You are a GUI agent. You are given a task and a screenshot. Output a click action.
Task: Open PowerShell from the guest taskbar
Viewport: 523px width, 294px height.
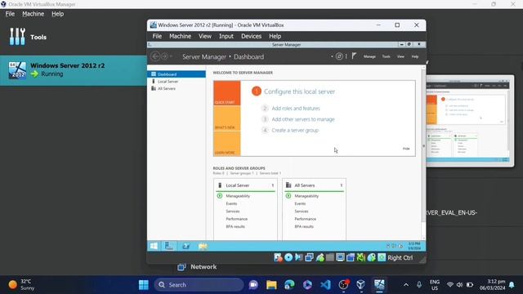(x=186, y=247)
